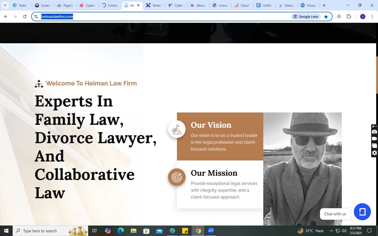Screen dimensions: 378x236
Task: Open Google Chrome from the taskbar
Action: 198,231
